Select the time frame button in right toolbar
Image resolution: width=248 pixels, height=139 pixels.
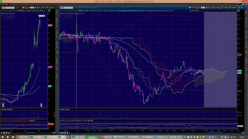(203, 8)
